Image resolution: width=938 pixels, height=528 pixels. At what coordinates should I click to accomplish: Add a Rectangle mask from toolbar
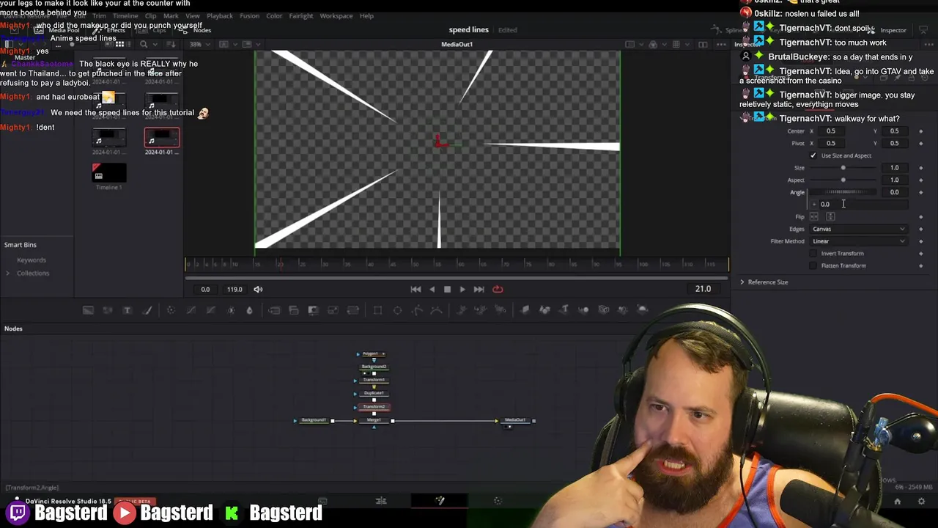377,310
